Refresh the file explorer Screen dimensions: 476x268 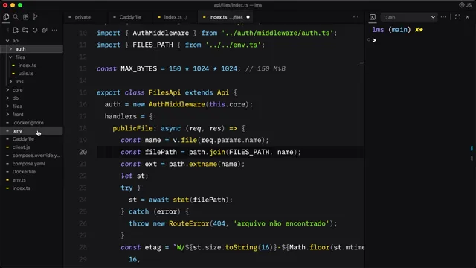[35, 30]
